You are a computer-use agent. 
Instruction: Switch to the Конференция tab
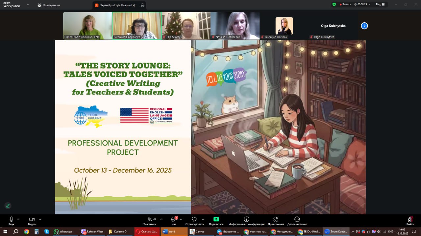tap(49, 5)
